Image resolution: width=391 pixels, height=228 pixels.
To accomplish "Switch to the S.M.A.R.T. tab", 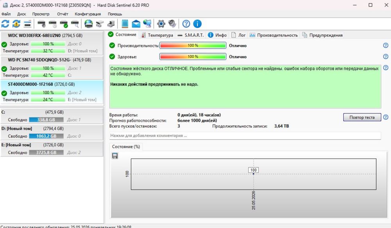I will pyautogui.click(x=190, y=35).
